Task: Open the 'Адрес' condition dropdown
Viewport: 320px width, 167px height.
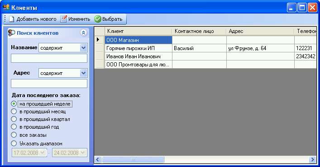Action: pyautogui.click(x=84, y=73)
